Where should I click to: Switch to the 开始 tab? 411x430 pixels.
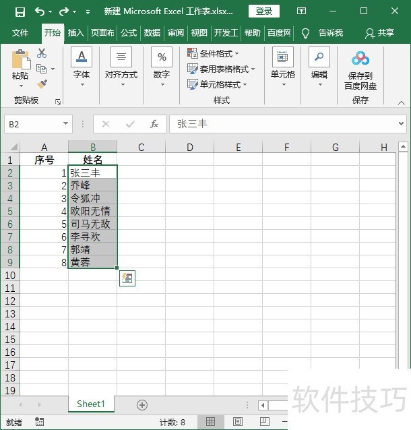pos(53,32)
